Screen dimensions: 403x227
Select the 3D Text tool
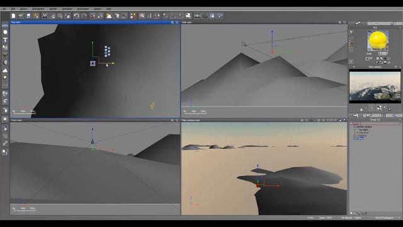click(5, 40)
